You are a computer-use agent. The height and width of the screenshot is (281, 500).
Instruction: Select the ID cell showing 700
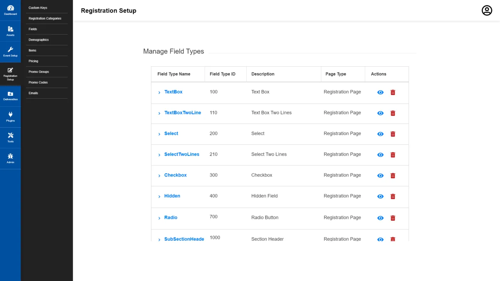tap(214, 216)
